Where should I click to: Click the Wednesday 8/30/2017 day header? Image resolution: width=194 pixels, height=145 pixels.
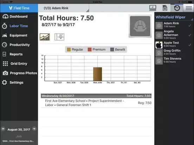click(x=96, y=96)
